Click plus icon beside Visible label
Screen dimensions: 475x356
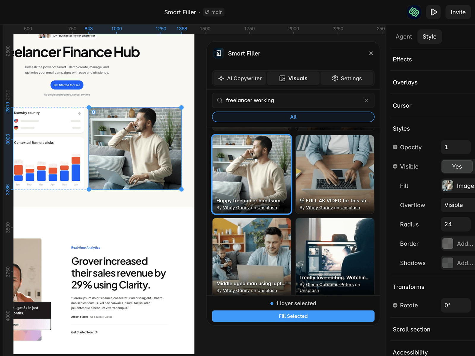pos(395,166)
